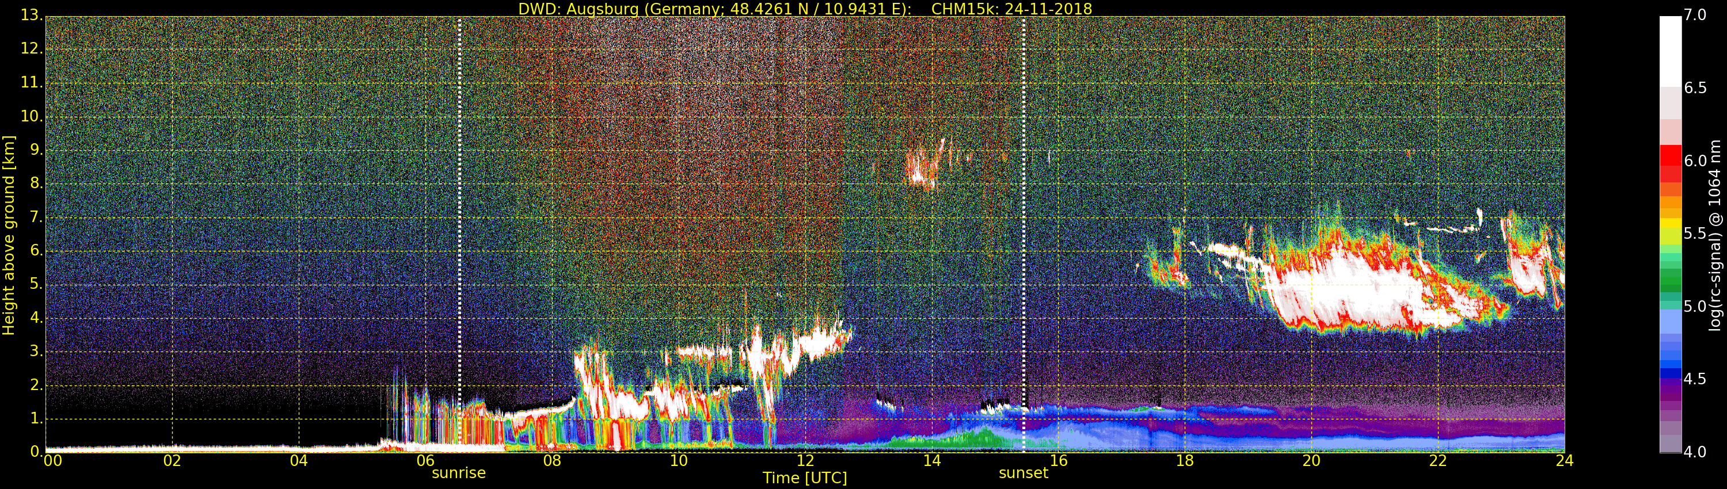This screenshot has width=1727, height=489.
Task: Click the '7.0' colorbar value
Action: click(x=1695, y=16)
